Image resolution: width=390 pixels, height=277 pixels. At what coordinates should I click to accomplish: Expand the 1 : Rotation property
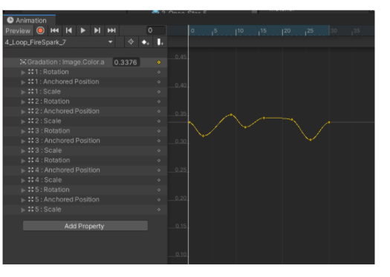click(x=23, y=72)
